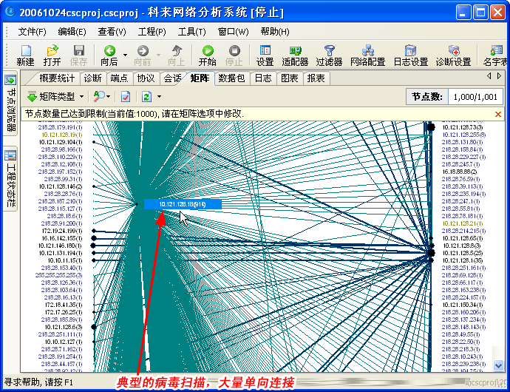Toggle the checklist option icon in matrix toolbar
This screenshot has height=392, width=510.
tap(126, 97)
